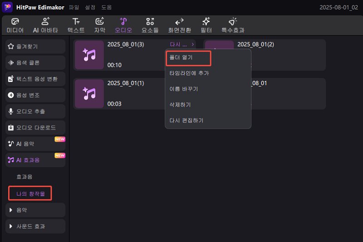Open the 파일 file menu
363x242 pixels.
point(74,7)
